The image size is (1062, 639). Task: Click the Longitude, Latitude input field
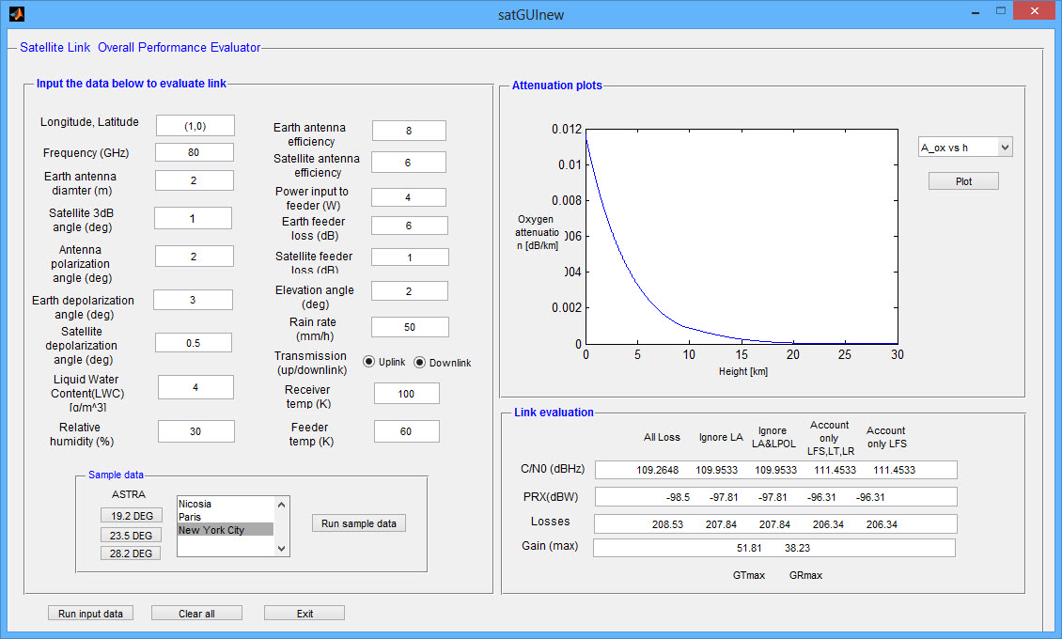point(195,126)
